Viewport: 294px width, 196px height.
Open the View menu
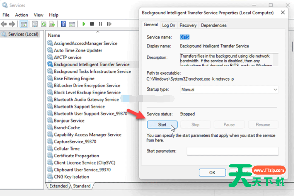[x=38, y=15]
